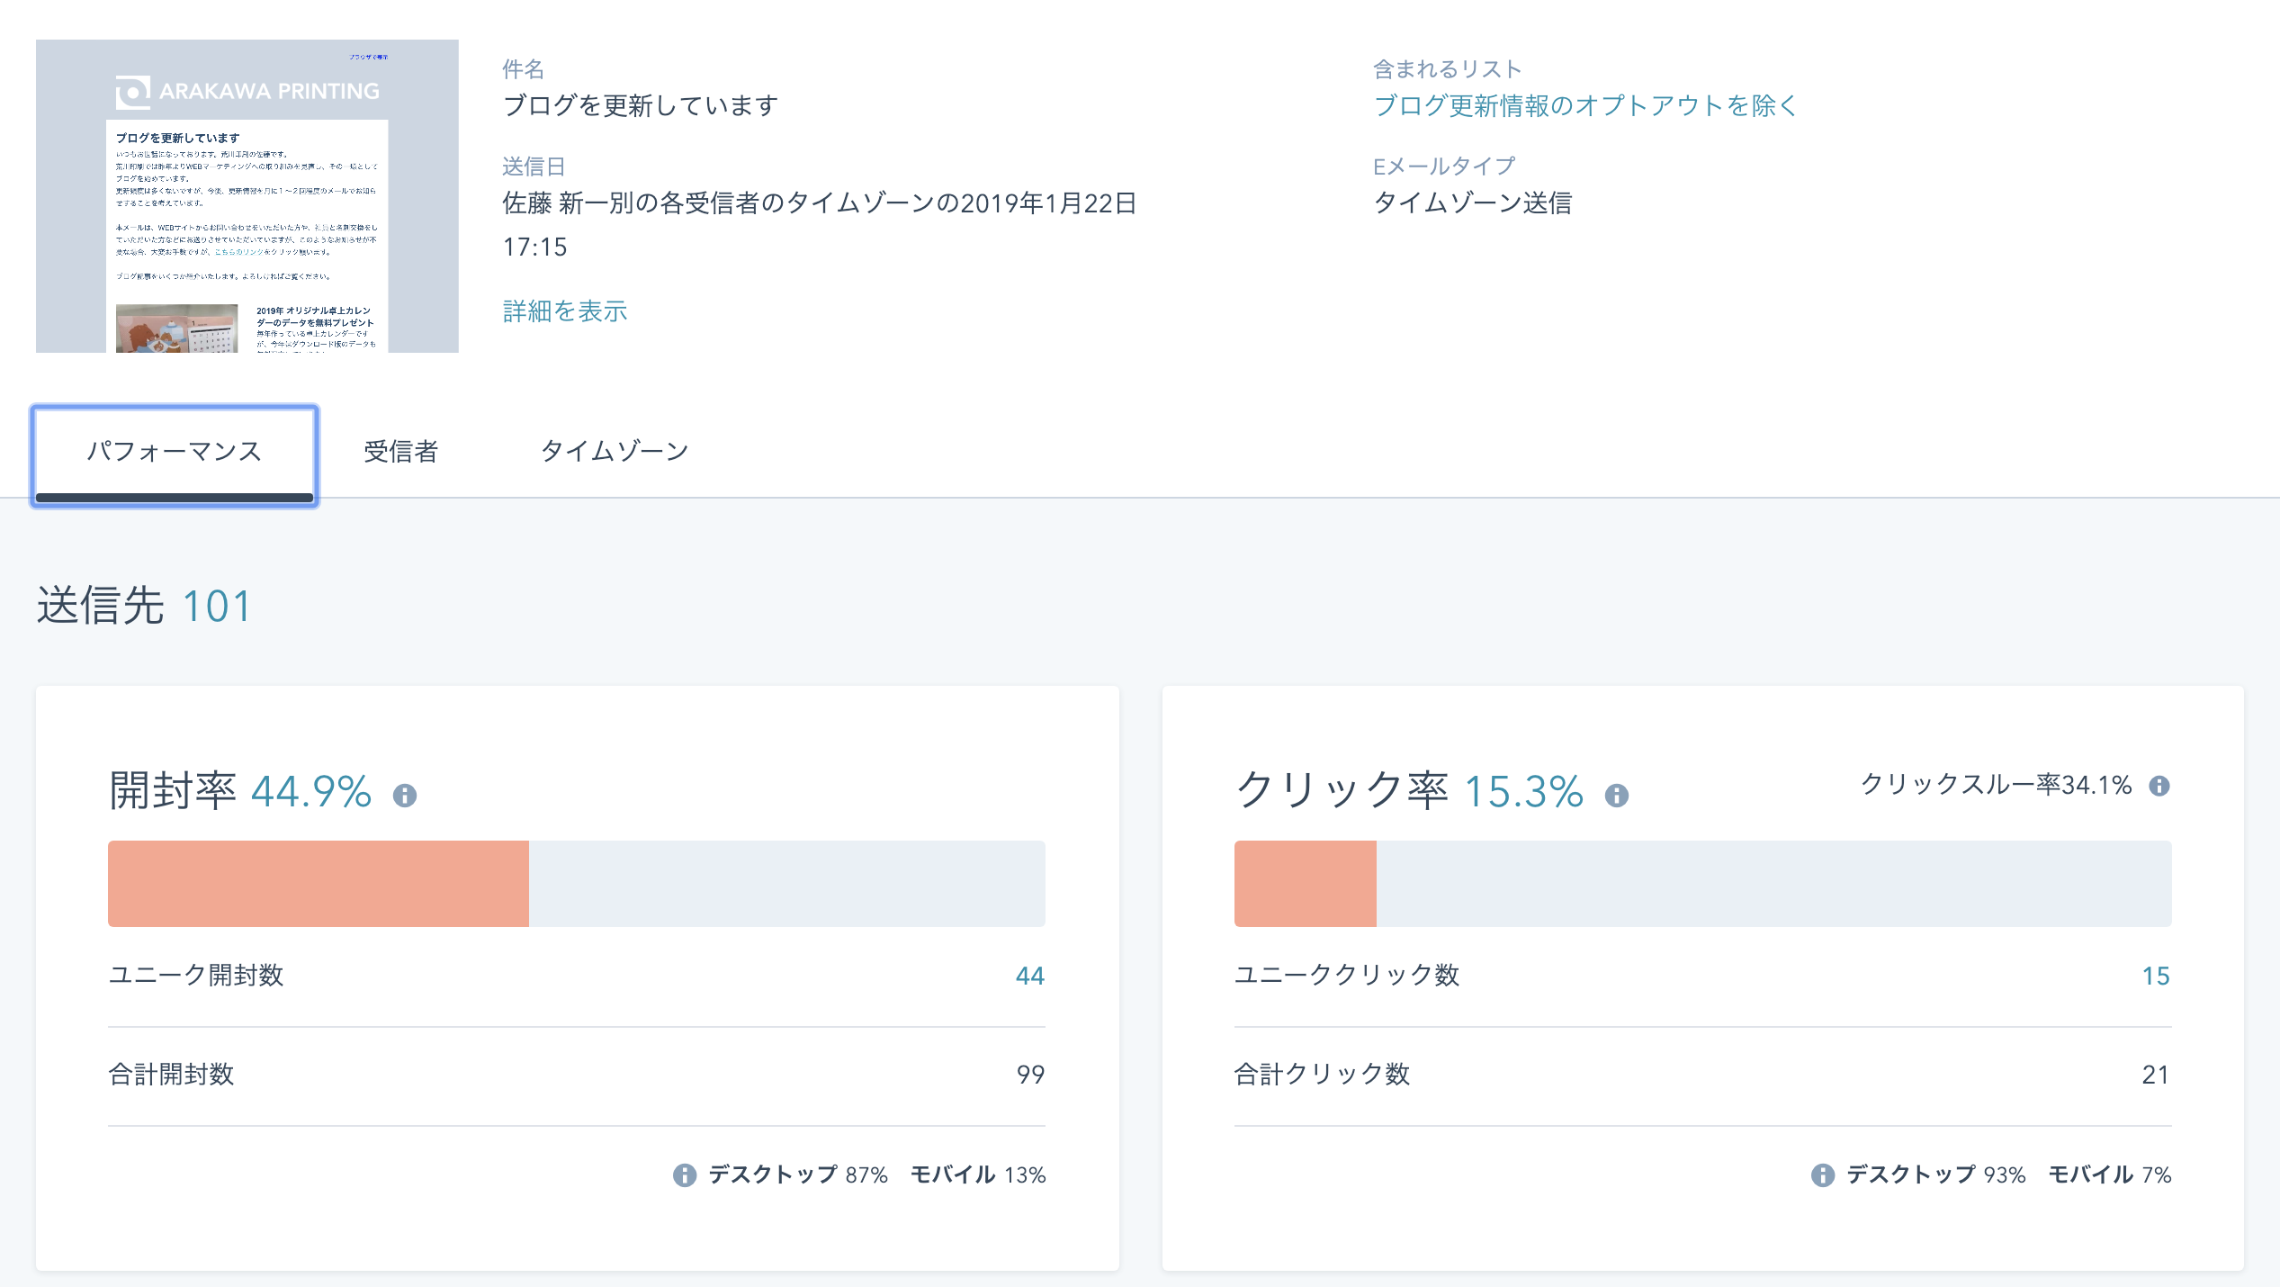The width and height of the screenshot is (2280, 1287).
Task: Click ユニーク開封数 value 44
Action: (1029, 976)
